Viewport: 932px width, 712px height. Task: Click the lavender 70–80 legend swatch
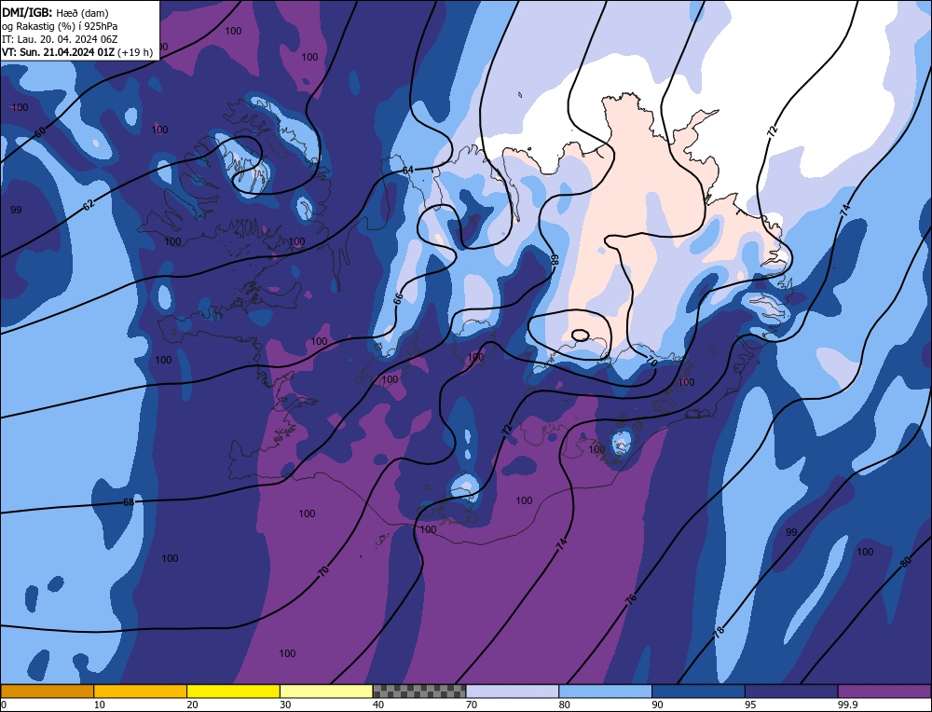point(513,691)
